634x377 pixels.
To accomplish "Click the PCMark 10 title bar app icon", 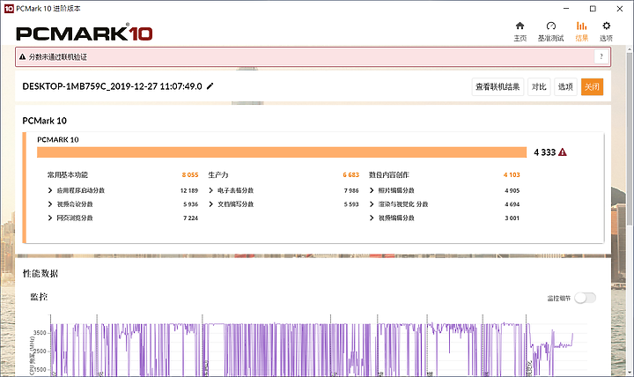I will pos(9,9).
